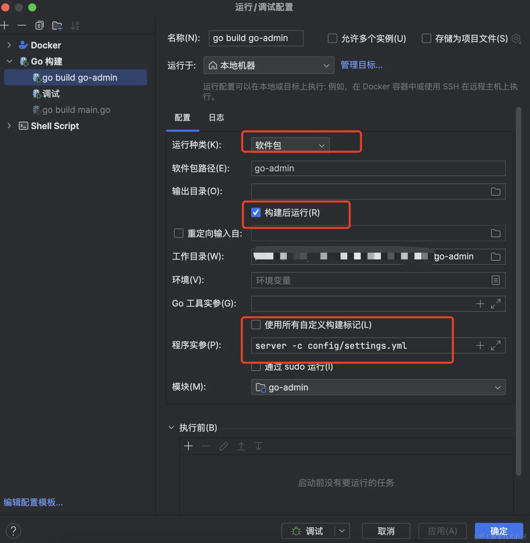
Task: Open the 调试 button dropdown arrow
Action: click(342, 531)
